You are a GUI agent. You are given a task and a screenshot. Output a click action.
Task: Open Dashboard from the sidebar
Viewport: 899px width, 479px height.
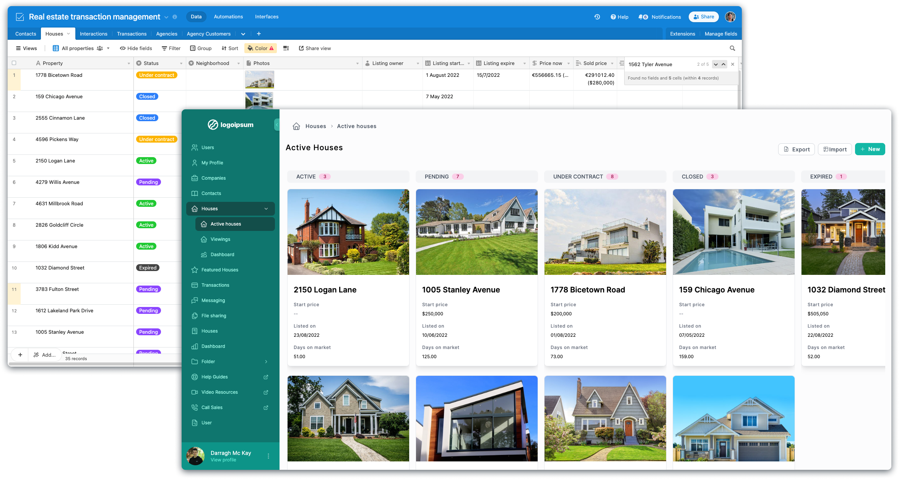coord(213,346)
